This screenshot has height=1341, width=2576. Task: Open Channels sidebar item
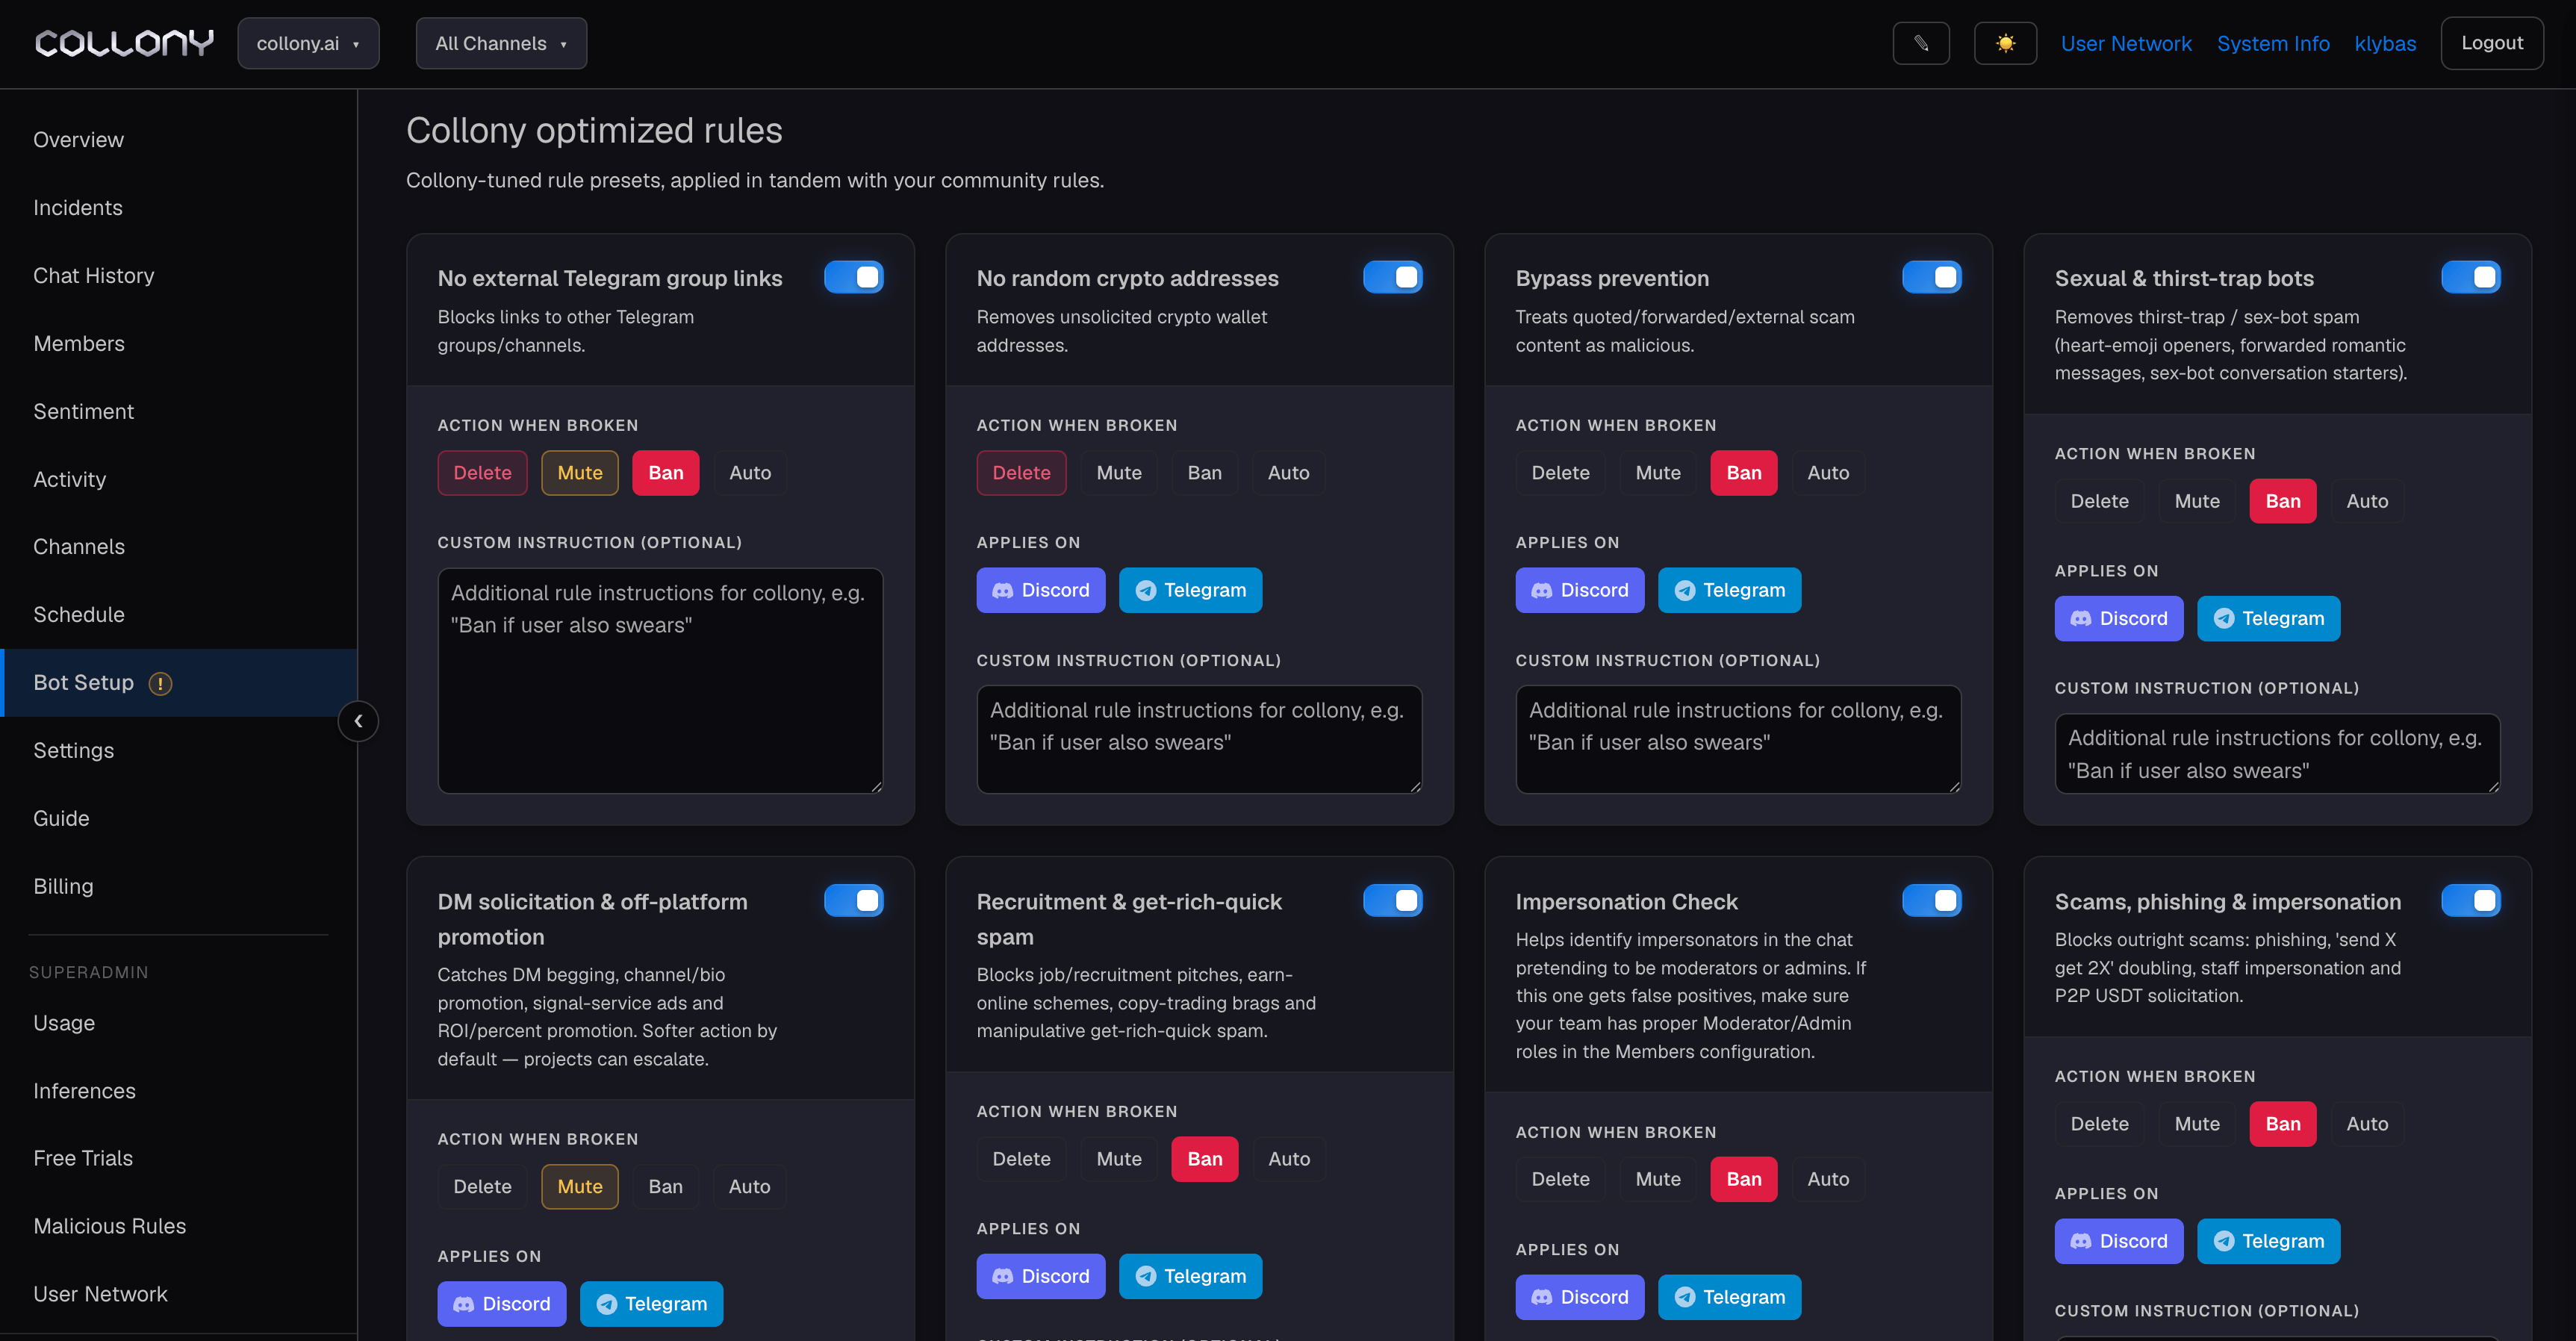(179, 547)
